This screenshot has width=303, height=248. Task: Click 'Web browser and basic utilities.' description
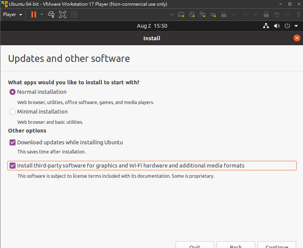point(50,122)
